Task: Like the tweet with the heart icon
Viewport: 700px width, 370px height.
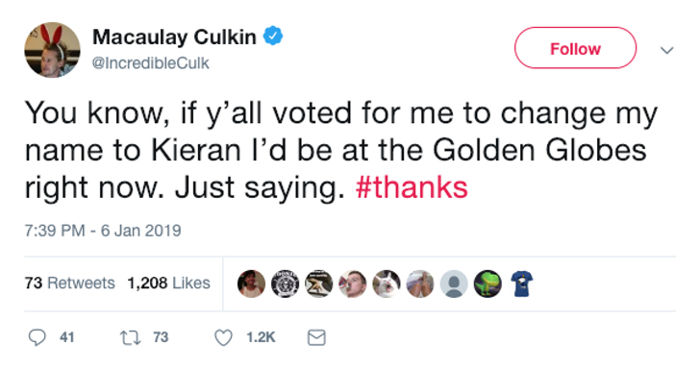Action: click(223, 337)
